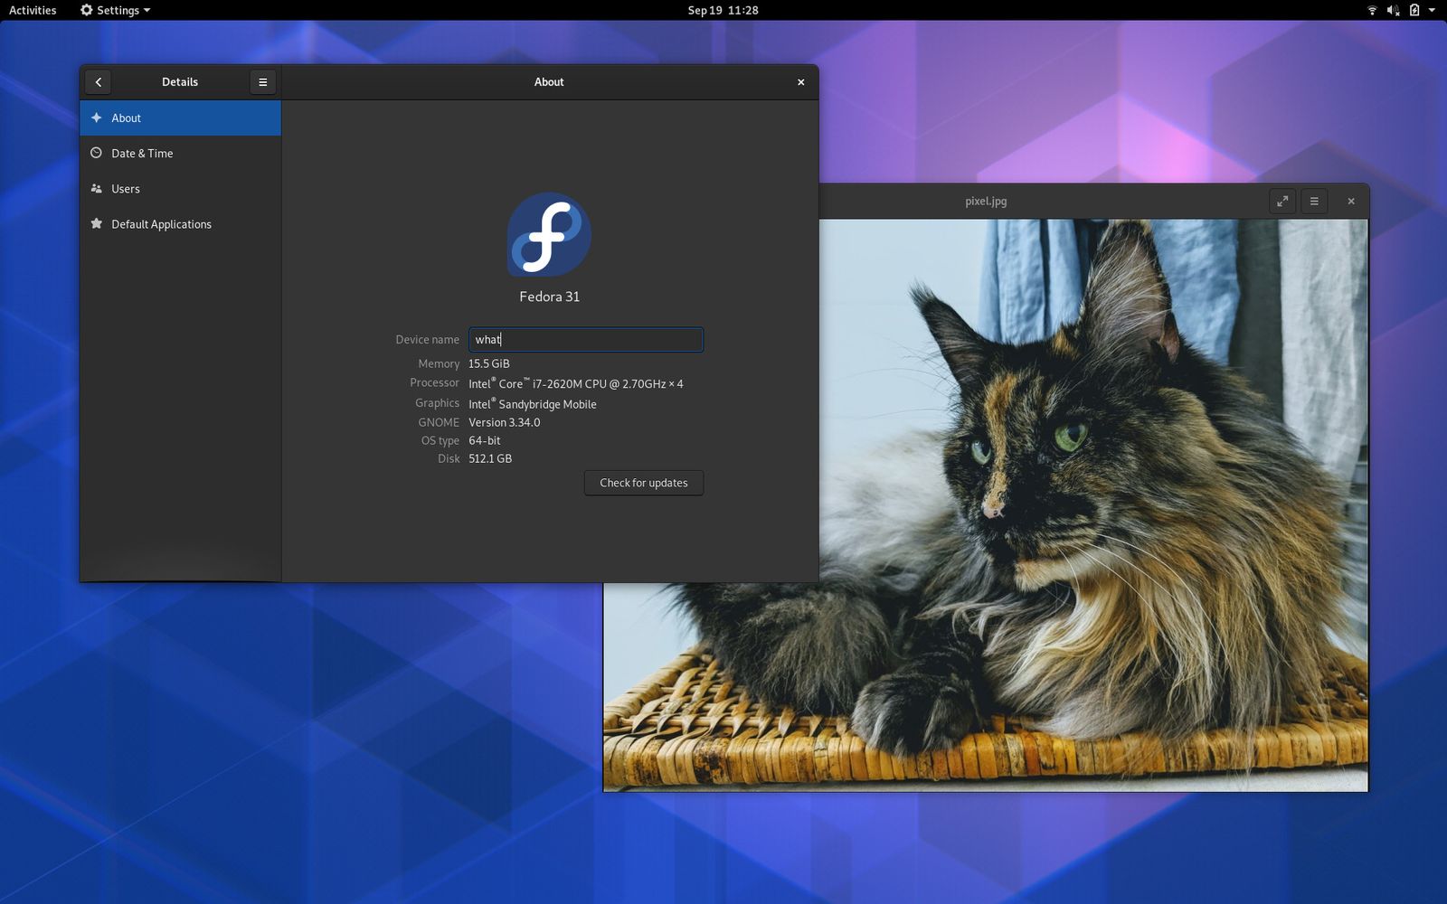Expand the system status menu chevron
Viewport: 1447px width, 904px height.
point(1432,10)
